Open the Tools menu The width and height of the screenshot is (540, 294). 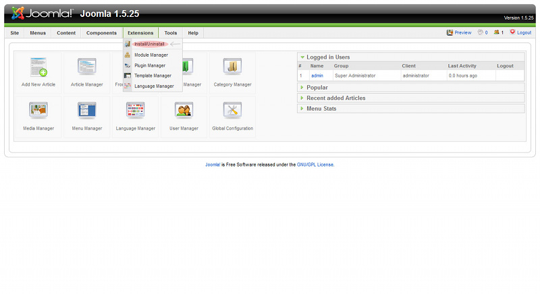(x=171, y=33)
